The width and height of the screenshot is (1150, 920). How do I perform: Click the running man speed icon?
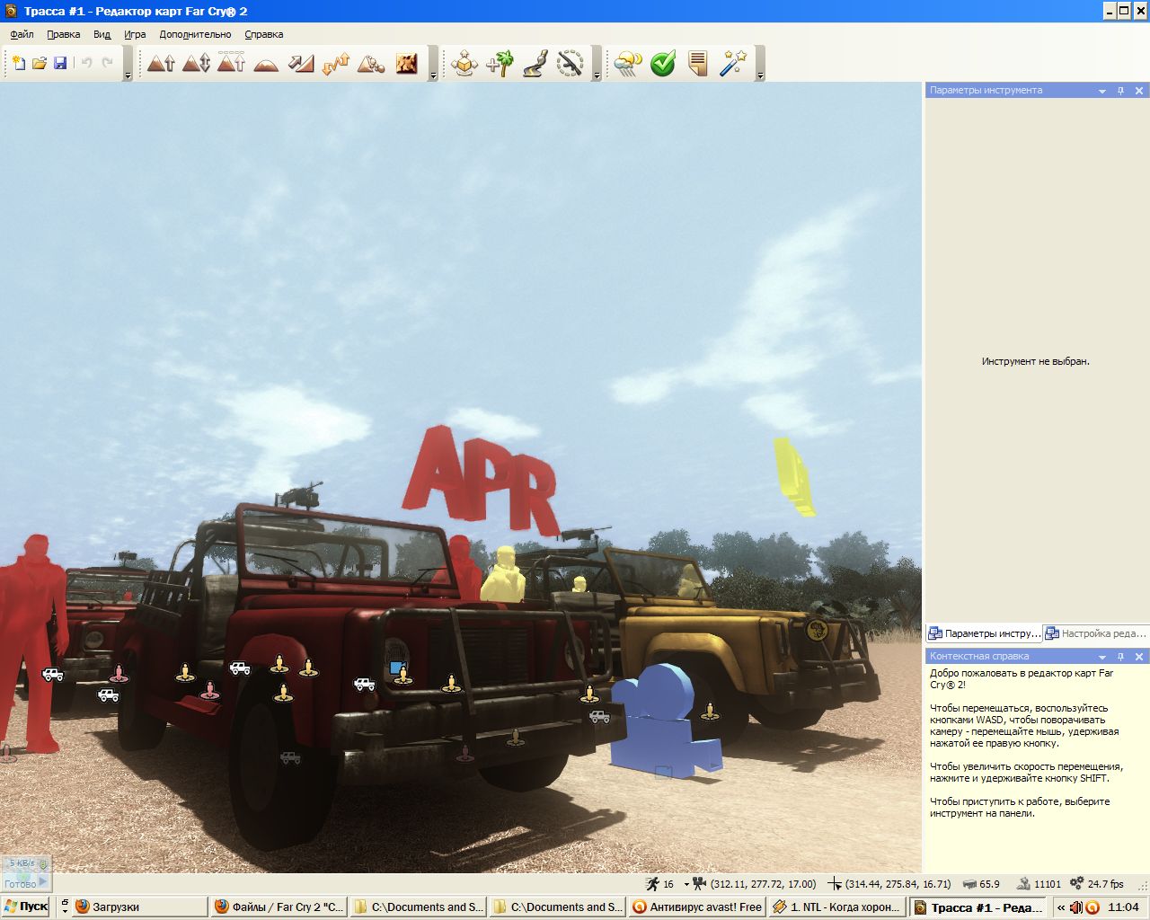[x=652, y=884]
